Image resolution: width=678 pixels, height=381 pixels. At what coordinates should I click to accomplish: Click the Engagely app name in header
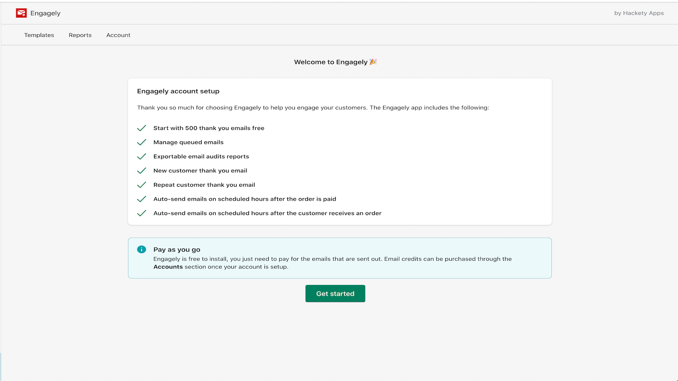pos(45,13)
